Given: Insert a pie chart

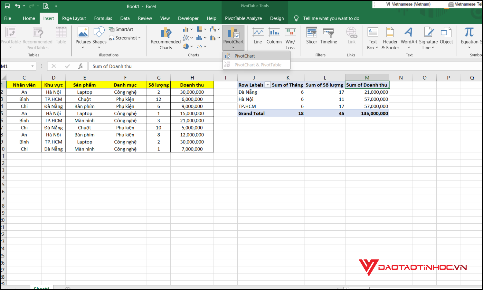Looking at the screenshot, I should pyautogui.click(x=186, y=46).
